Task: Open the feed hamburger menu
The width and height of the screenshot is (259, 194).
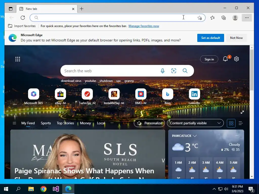Action: coord(14,123)
